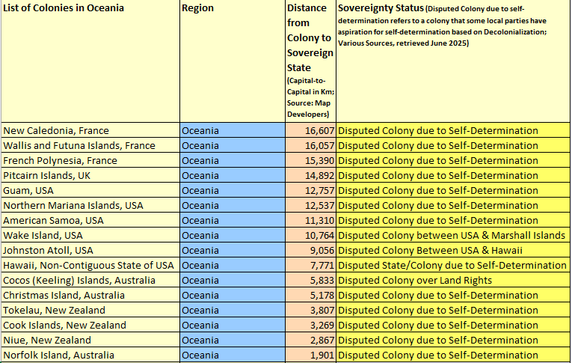Click the 'Region' column header
Image resolution: width=572 pixels, height=363 pixels.
point(233,61)
